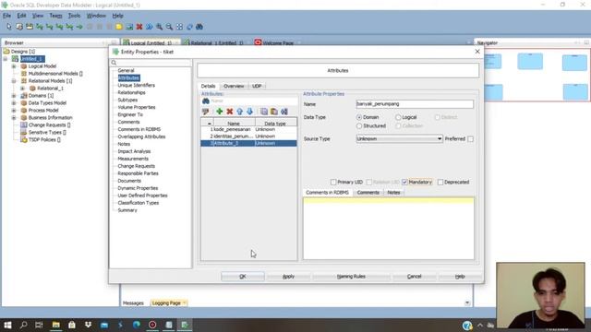The image size is (591, 332).
Task: Toggle the Mandatory checkbox
Action: [x=404, y=183]
